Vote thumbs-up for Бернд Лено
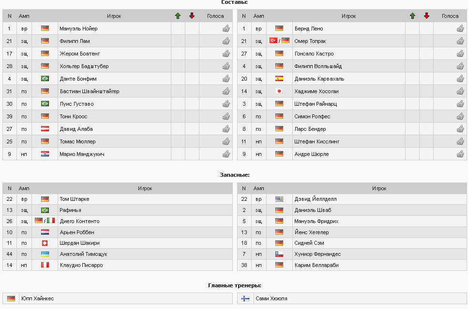Viewport: 468px width, 309px height. (x=460, y=28)
